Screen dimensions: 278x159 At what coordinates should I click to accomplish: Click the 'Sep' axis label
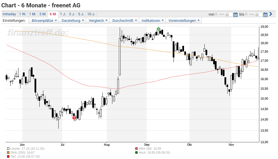click(x=147, y=145)
